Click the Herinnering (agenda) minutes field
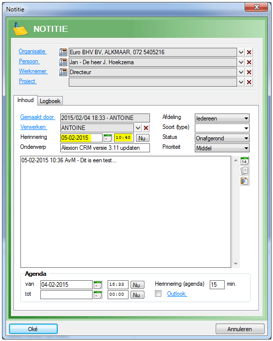 tap(217, 285)
